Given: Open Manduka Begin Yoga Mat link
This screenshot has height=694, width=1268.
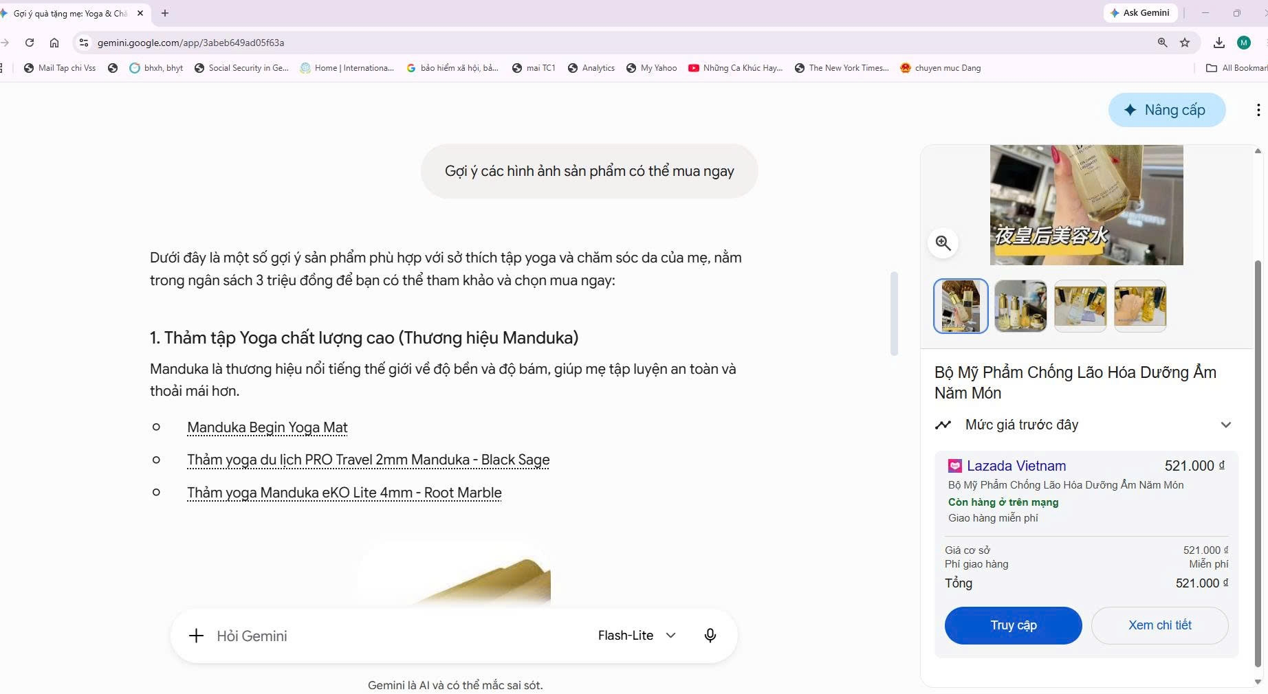Looking at the screenshot, I should (267, 427).
